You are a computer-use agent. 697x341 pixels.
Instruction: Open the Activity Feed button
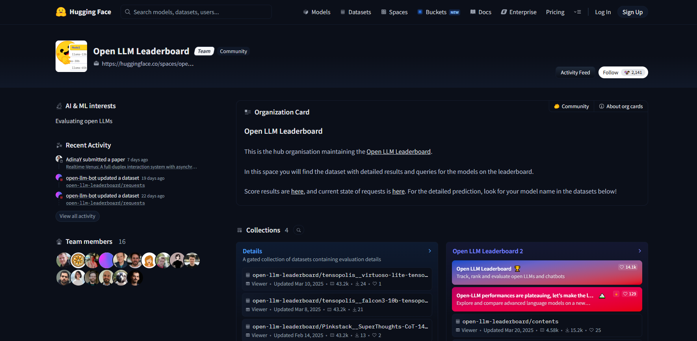[x=575, y=72]
